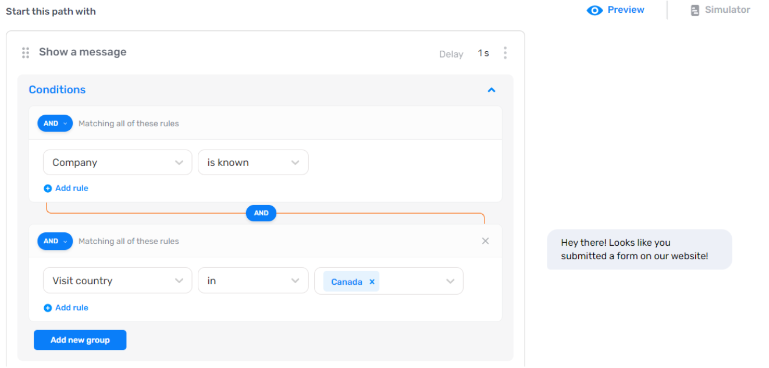Remove the second rule group with the X

tap(485, 240)
